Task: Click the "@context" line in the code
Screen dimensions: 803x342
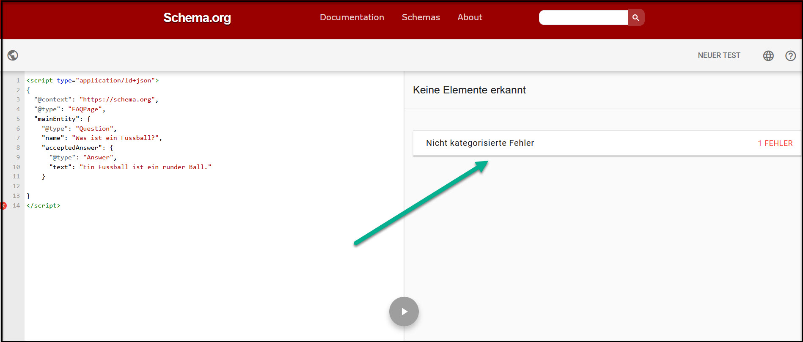Action: [96, 99]
